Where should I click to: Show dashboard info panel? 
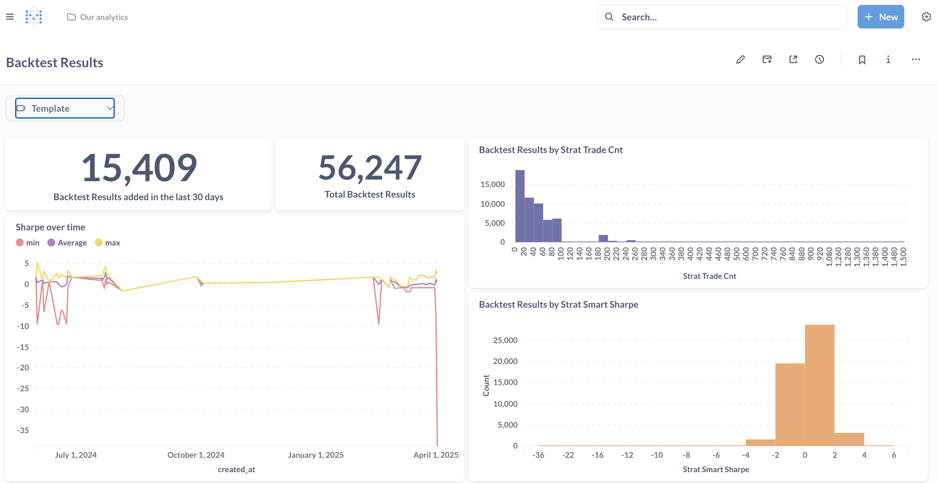(x=888, y=60)
